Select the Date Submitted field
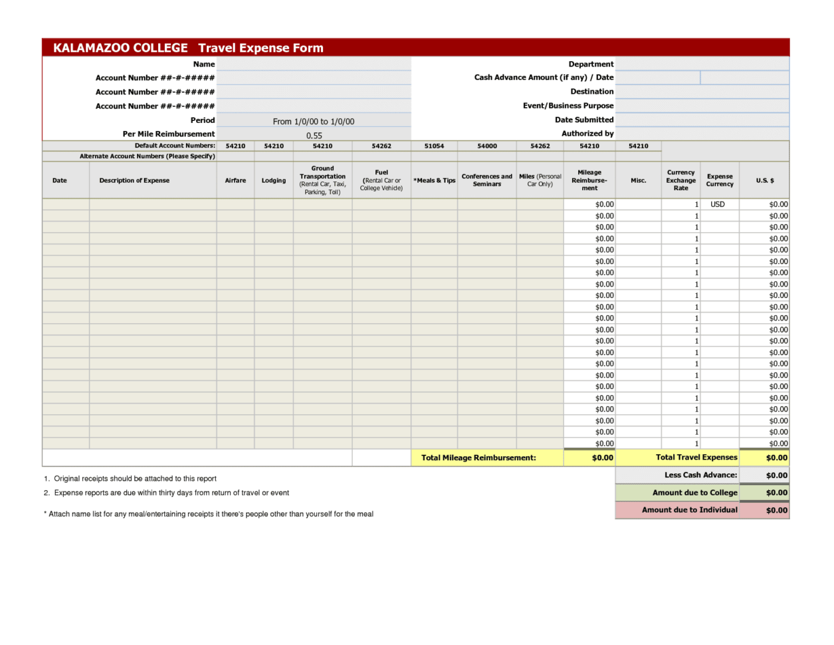The image size is (834, 645). click(702, 120)
